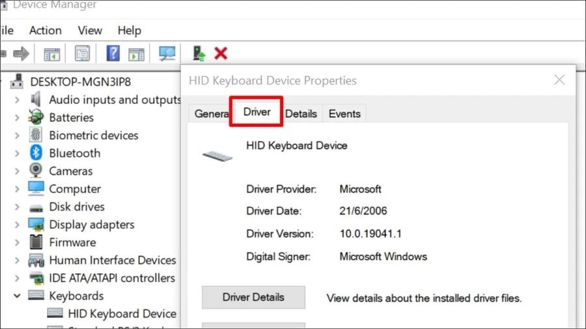Click the scan for hardware changes icon
This screenshot has width=586, height=329.
coord(167,54)
